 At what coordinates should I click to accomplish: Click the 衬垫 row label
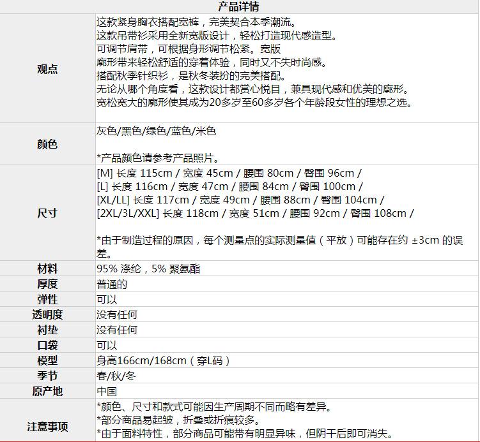point(47,330)
